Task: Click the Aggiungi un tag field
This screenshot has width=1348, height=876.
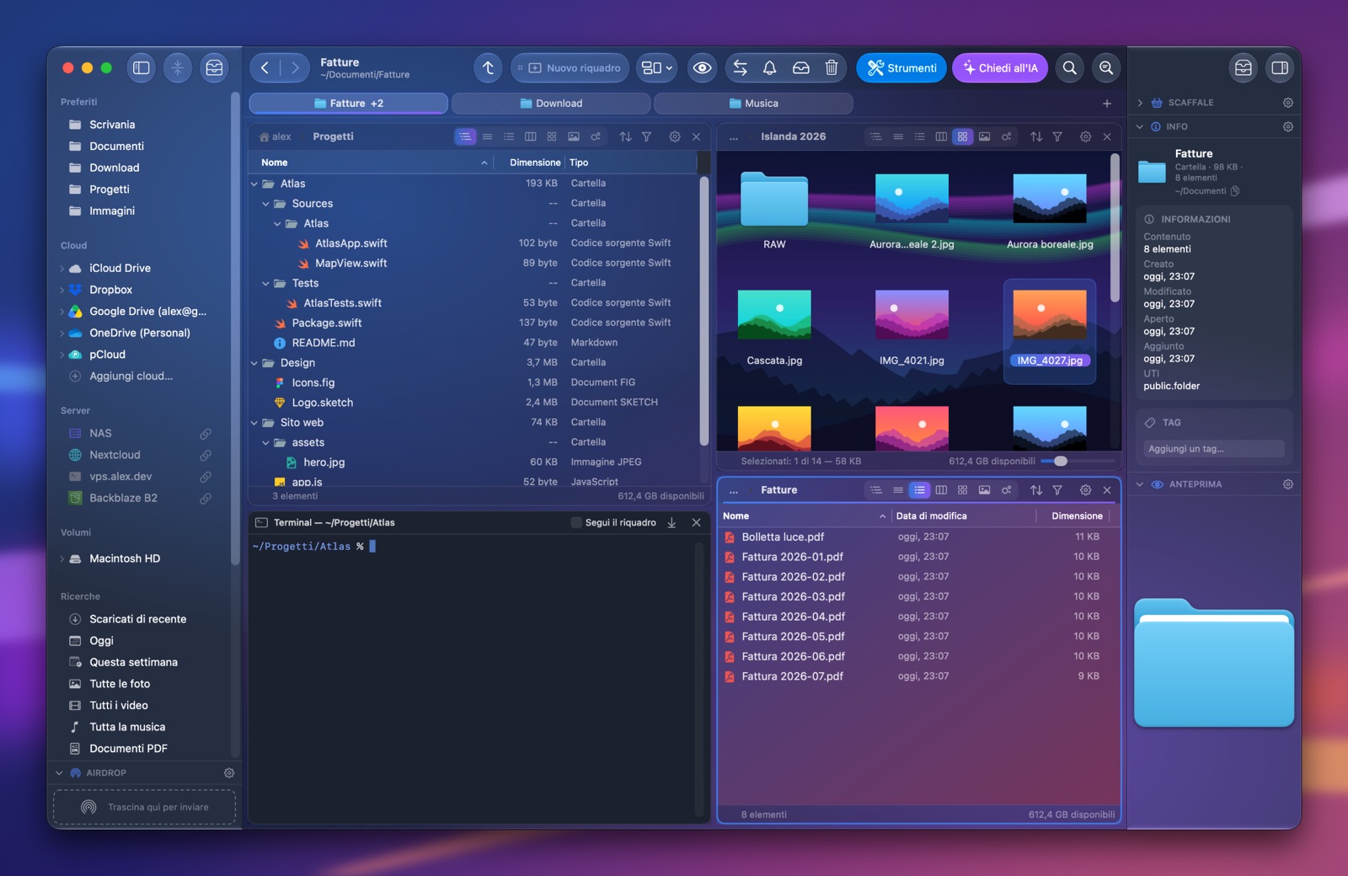Action: (1213, 449)
